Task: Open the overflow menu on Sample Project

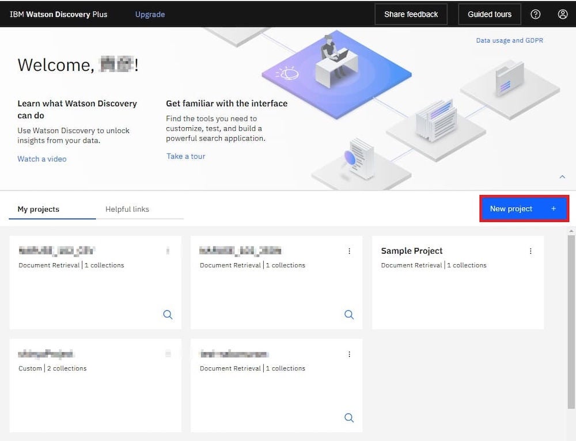Action: pos(530,251)
